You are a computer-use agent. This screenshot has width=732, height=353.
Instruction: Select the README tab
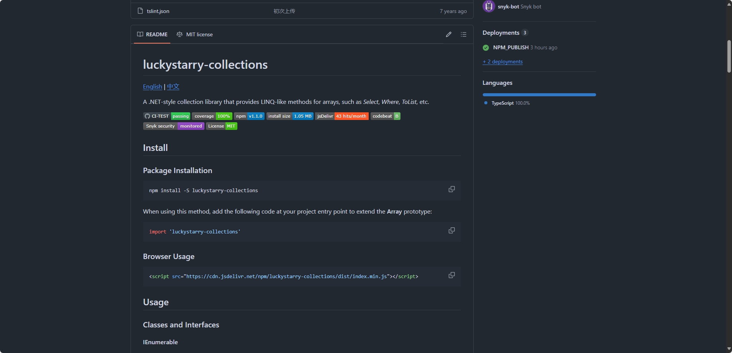156,34
